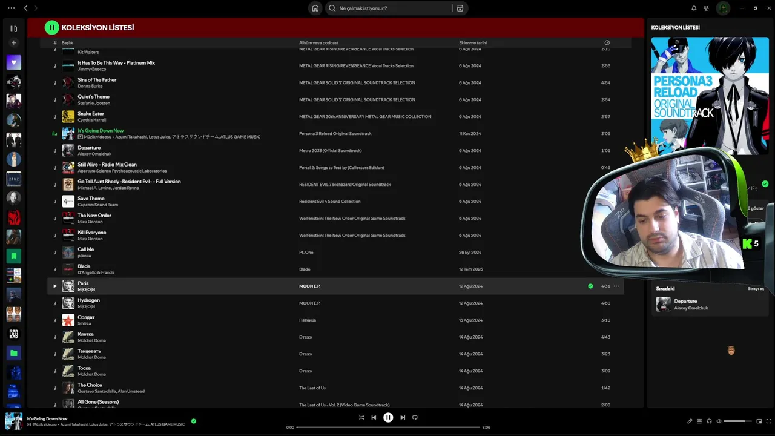Open more options on the Paris row
The image size is (775, 436).
(616, 286)
